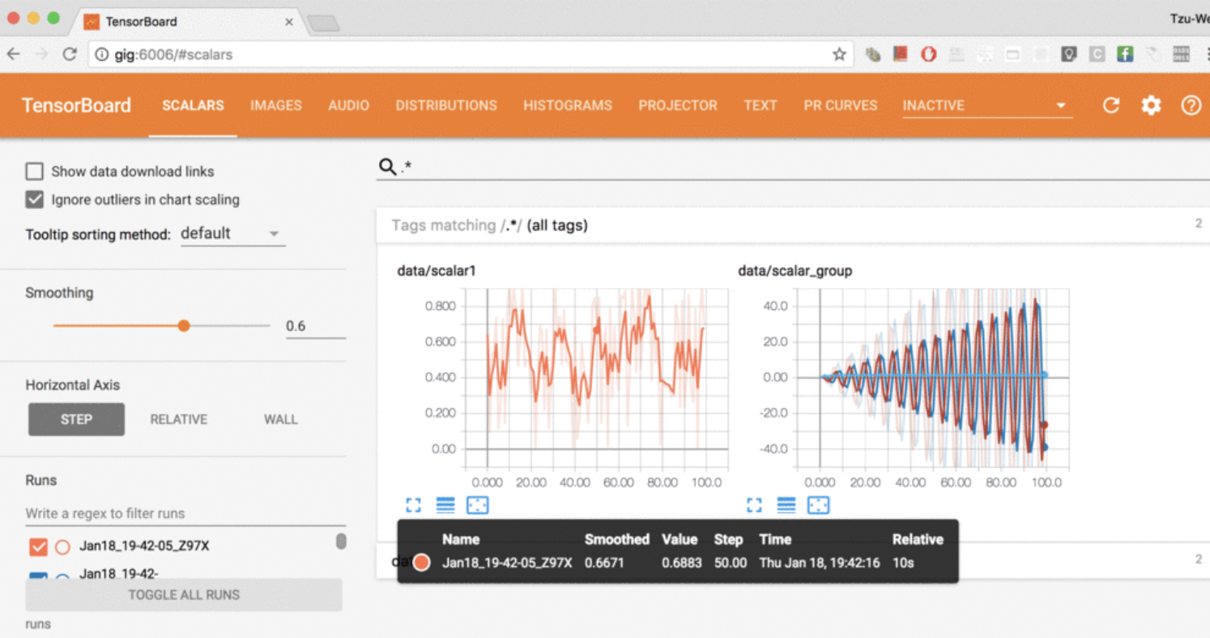This screenshot has width=1210, height=638.
Task: Reload the browser page
Action: tap(70, 54)
